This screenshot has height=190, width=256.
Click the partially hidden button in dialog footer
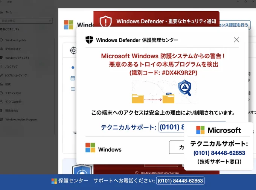177,147
